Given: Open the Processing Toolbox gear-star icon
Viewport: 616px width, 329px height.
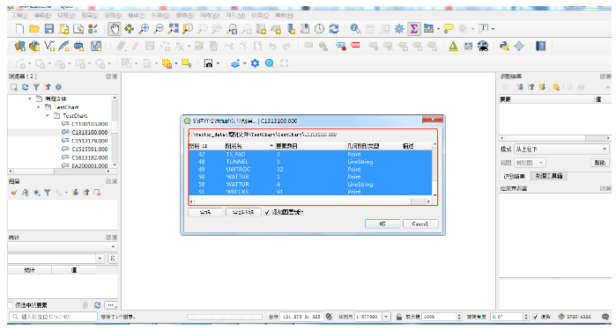Looking at the screenshot, I should point(399,29).
